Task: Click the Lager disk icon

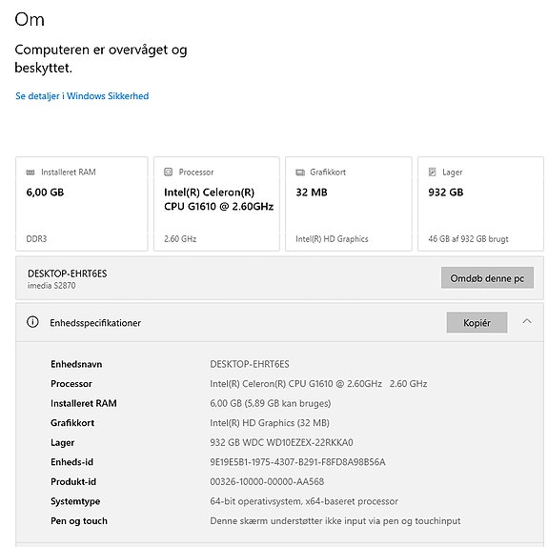Action: click(x=433, y=172)
